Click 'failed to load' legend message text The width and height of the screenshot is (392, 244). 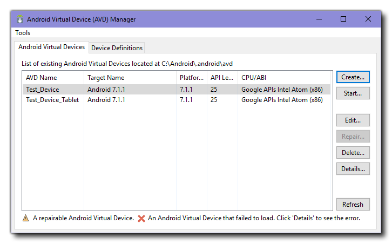(x=254, y=218)
